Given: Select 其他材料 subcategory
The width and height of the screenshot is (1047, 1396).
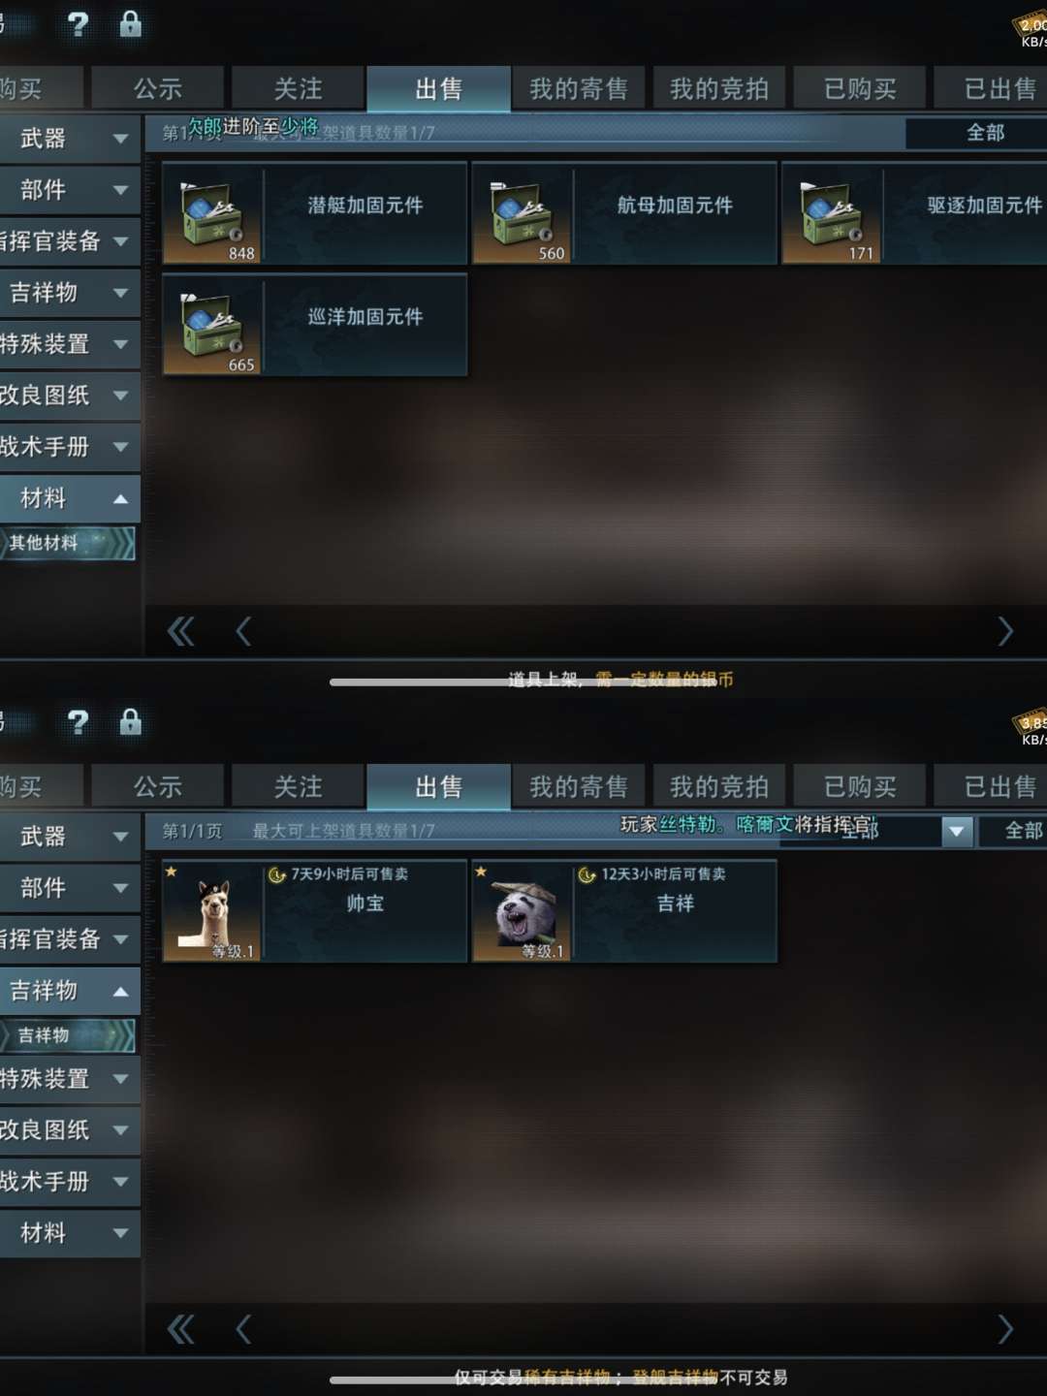Looking at the screenshot, I should click(x=68, y=543).
